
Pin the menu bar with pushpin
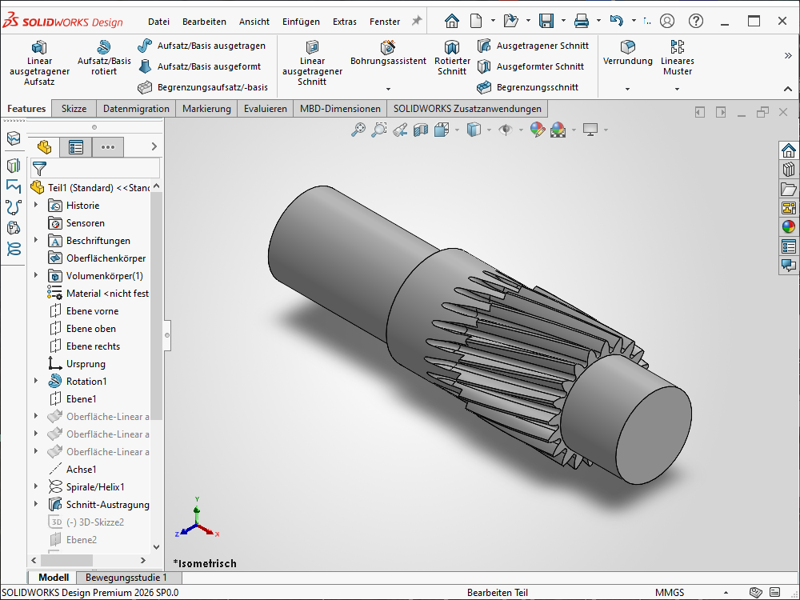tap(416, 21)
